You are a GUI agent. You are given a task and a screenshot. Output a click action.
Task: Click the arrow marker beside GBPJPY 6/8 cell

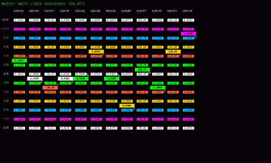point(180,55)
